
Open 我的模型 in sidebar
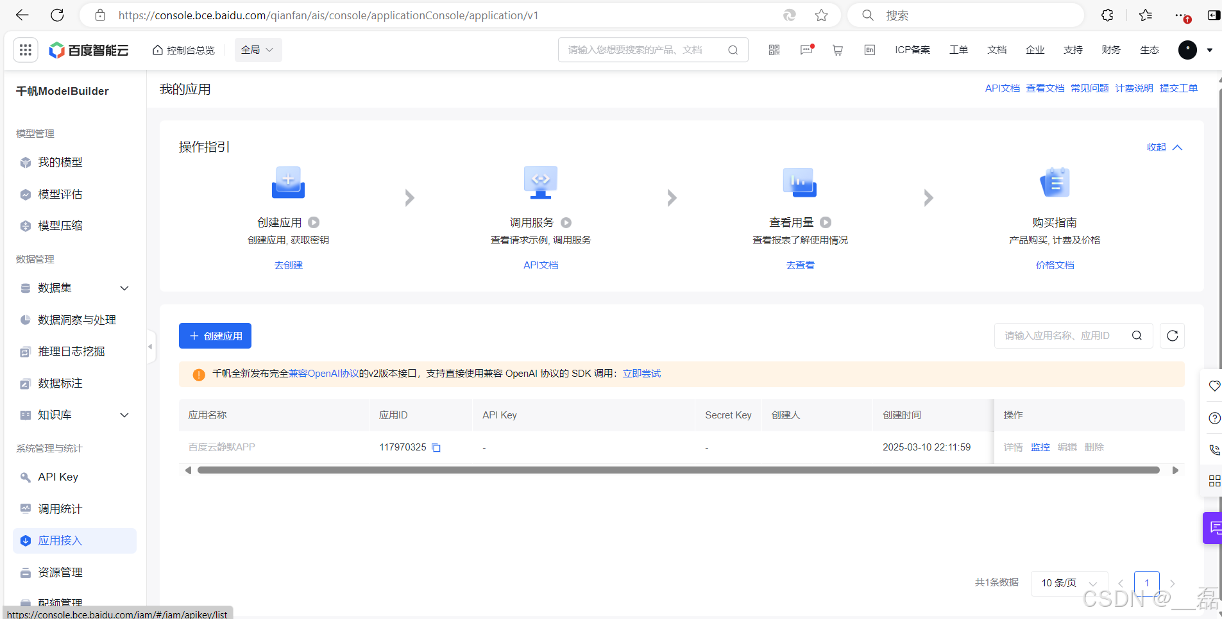[x=60, y=162]
